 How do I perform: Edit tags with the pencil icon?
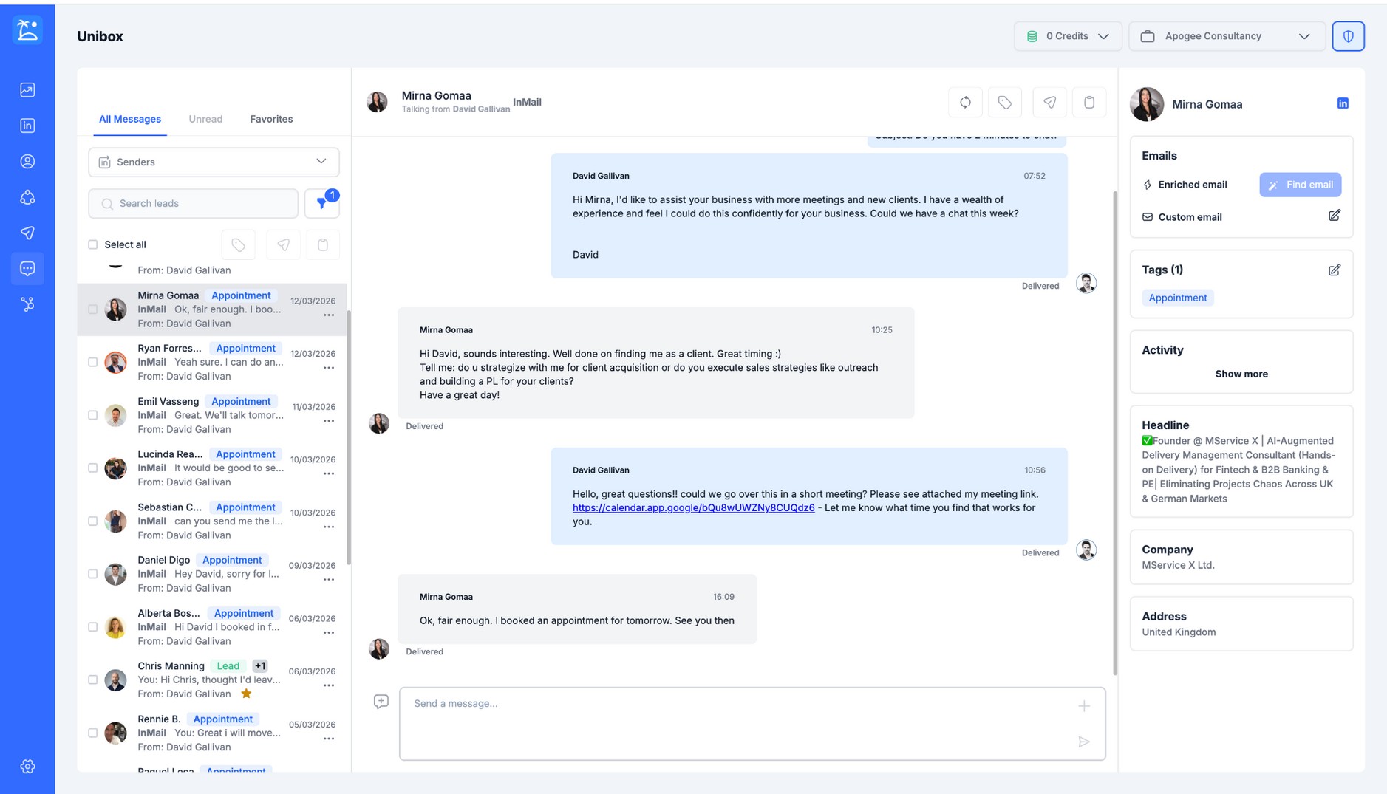1335,270
